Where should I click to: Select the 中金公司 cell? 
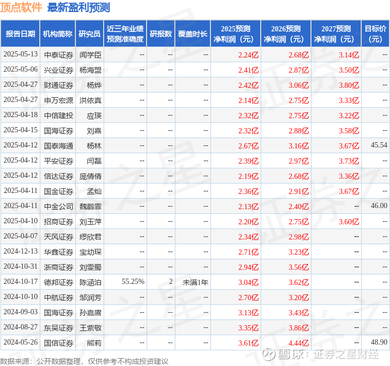(59, 207)
